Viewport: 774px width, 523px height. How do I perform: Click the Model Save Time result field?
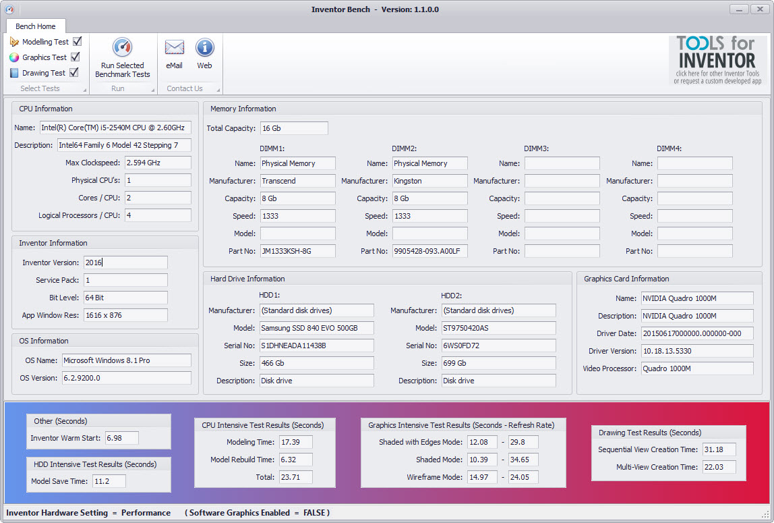point(109,481)
